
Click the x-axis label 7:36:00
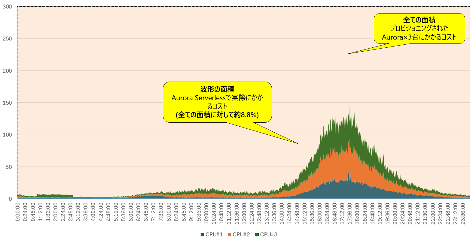point(161,212)
